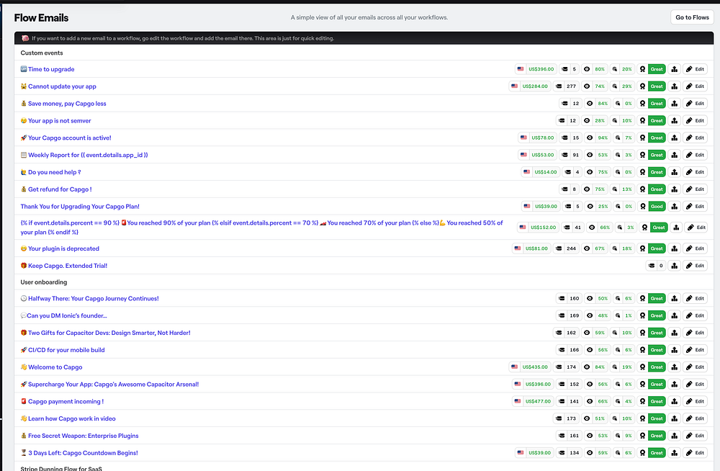Open 'Your app is not semver' email
The height and width of the screenshot is (471, 720).
coord(59,121)
